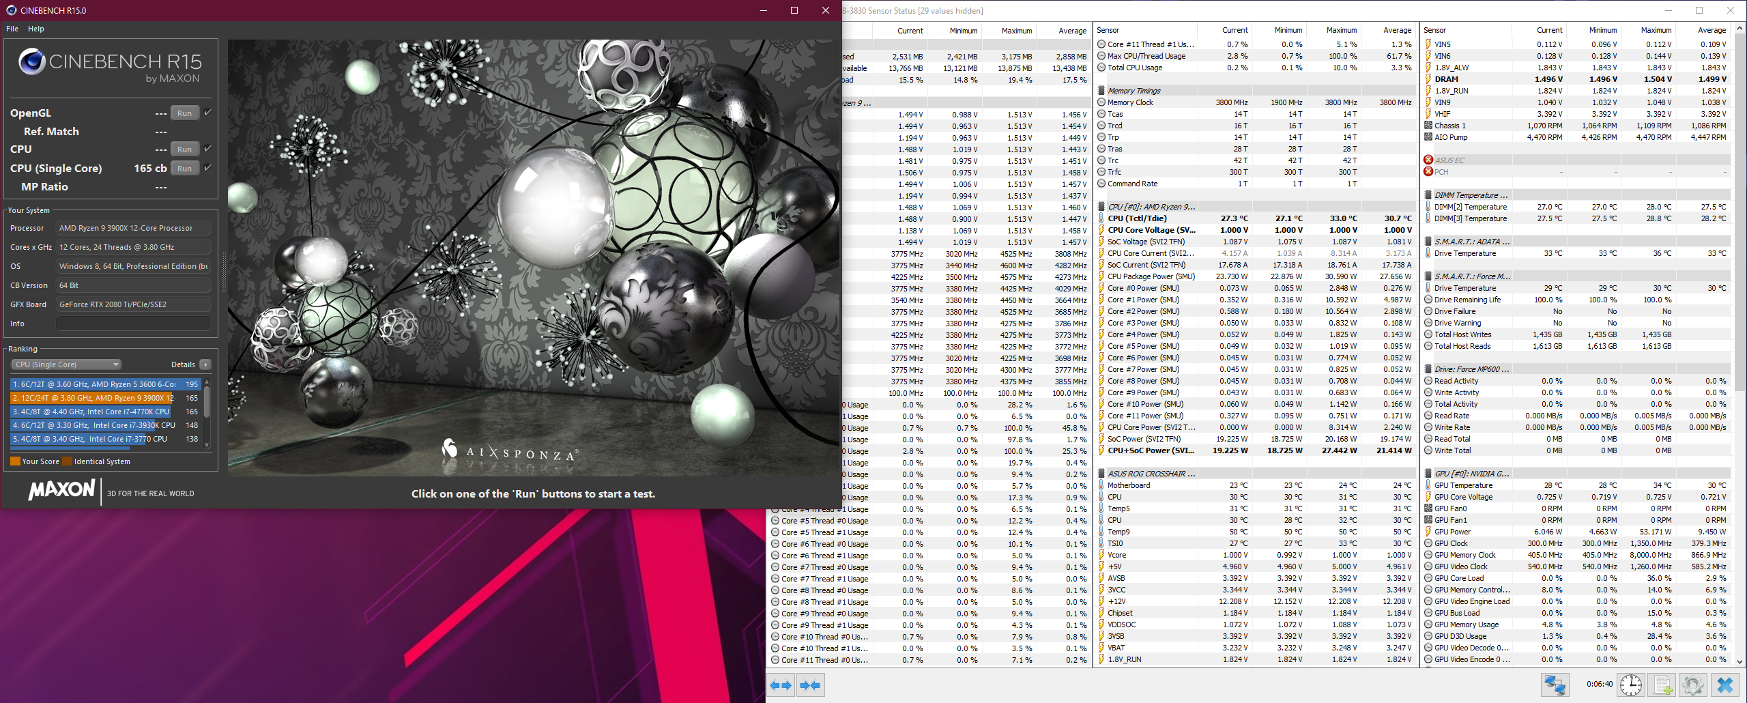
Task: Click the chip icon beside GPU [#0]: NVIDIA
Action: pyautogui.click(x=1428, y=474)
